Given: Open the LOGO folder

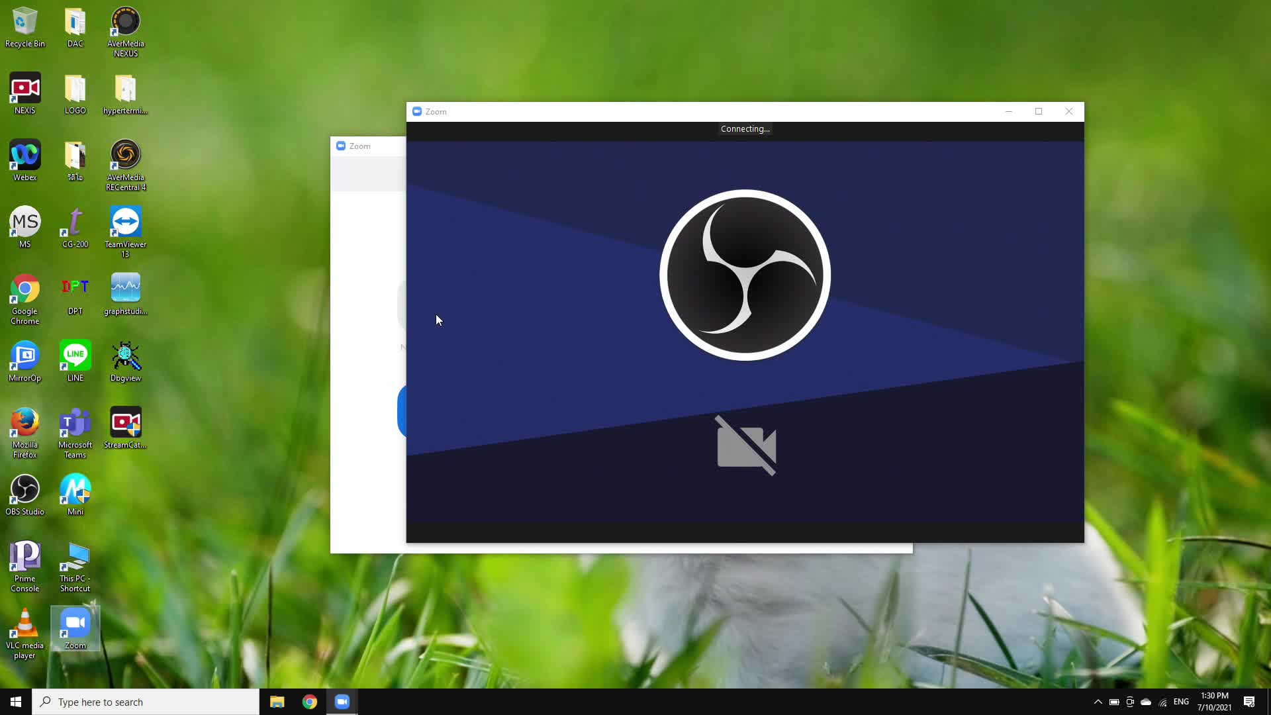Looking at the screenshot, I should click(75, 94).
